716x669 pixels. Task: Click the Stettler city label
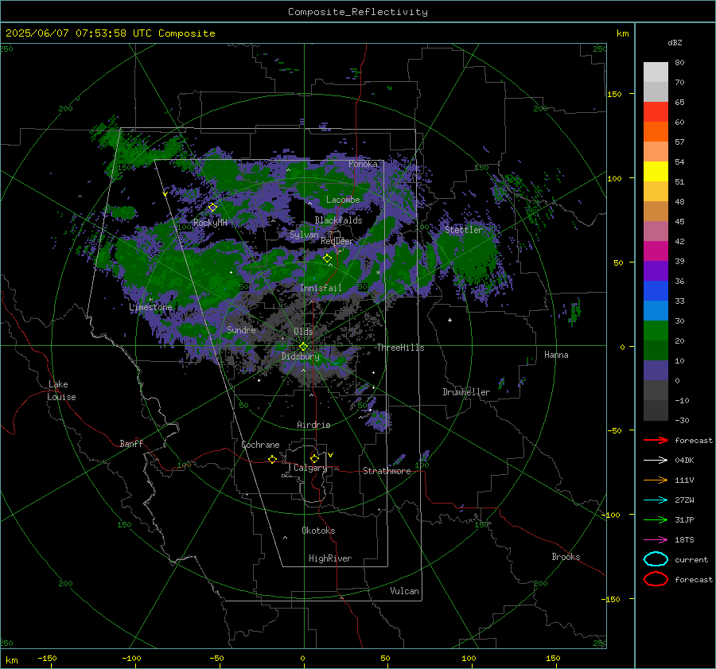464,230
